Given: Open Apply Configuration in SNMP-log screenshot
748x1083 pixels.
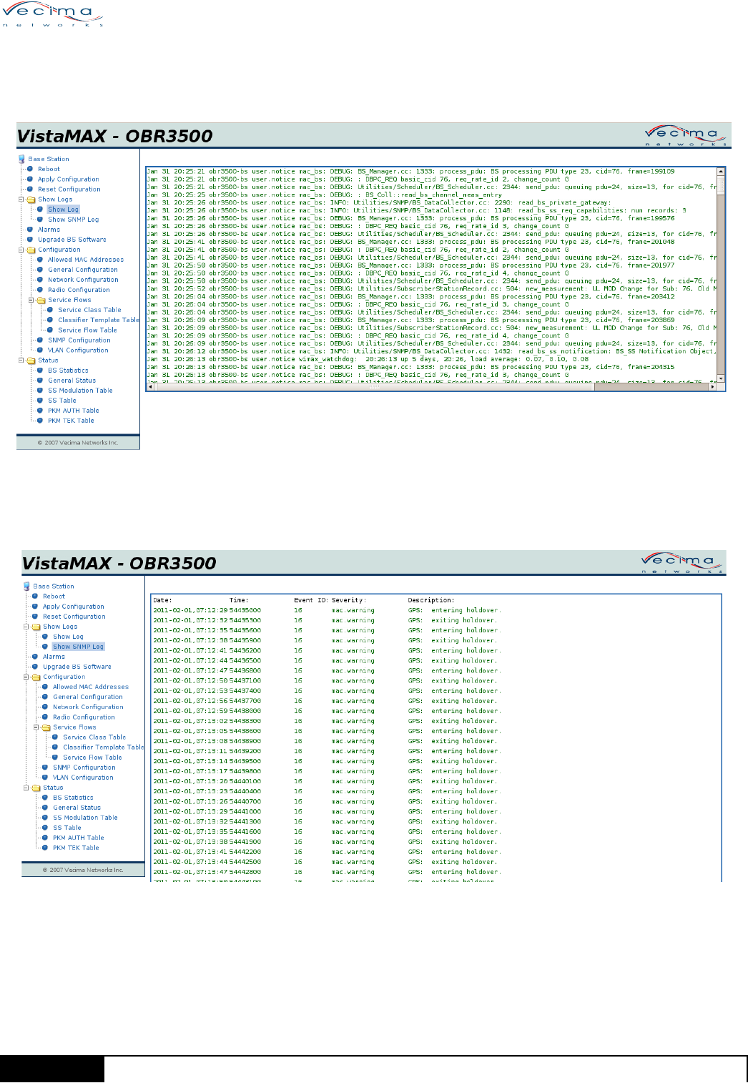Looking at the screenshot, I should (x=74, y=607).
